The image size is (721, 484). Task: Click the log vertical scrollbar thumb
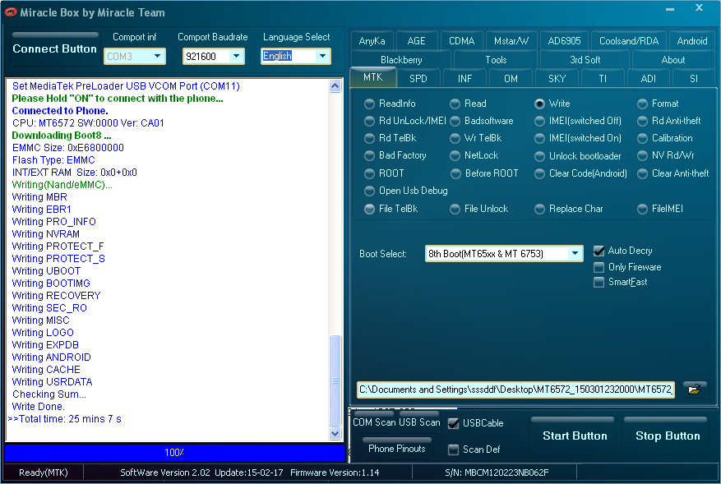point(335,380)
